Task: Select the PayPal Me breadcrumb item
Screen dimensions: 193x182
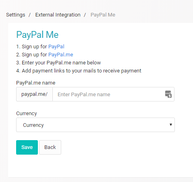Action: click(x=103, y=15)
